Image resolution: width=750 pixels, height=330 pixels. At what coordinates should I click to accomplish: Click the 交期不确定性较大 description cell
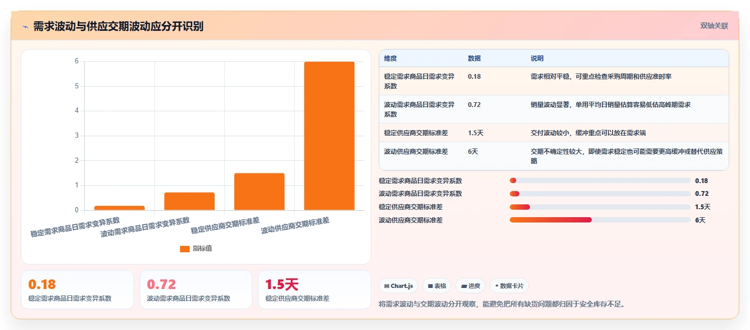[626, 156]
